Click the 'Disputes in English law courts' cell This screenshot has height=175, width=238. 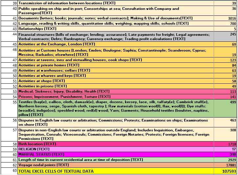(115, 122)
